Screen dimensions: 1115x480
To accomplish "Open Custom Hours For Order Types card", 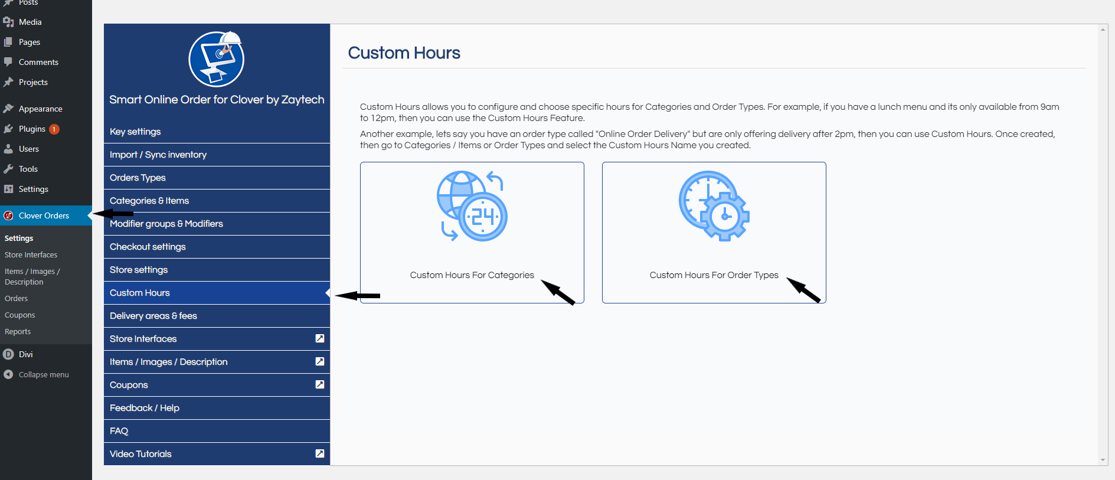I will 714,233.
